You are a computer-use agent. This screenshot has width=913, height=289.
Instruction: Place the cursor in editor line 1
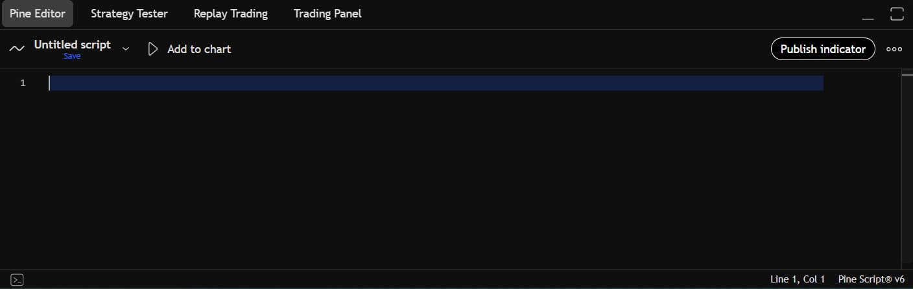coord(436,83)
